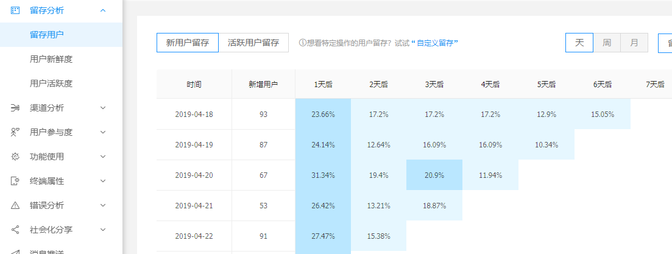Click the 终端属性 device icon
Viewport: 672px width, 254px height.
click(15, 181)
